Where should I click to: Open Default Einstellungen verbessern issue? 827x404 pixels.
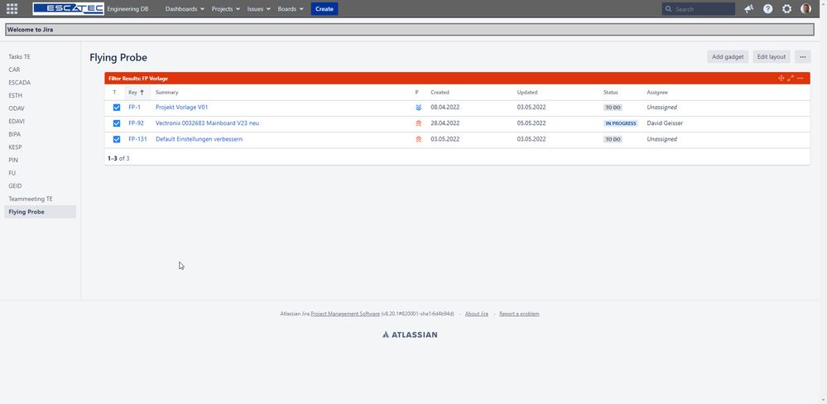pos(199,139)
